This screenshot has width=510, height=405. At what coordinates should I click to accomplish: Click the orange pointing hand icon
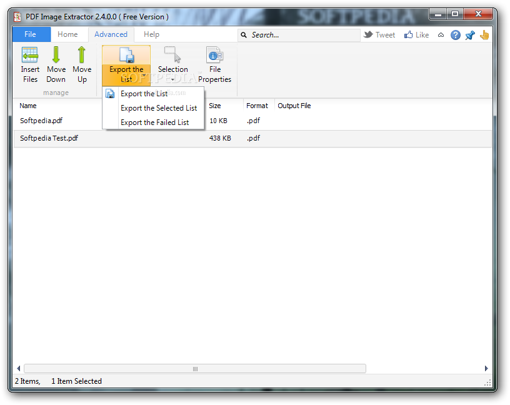(x=484, y=35)
